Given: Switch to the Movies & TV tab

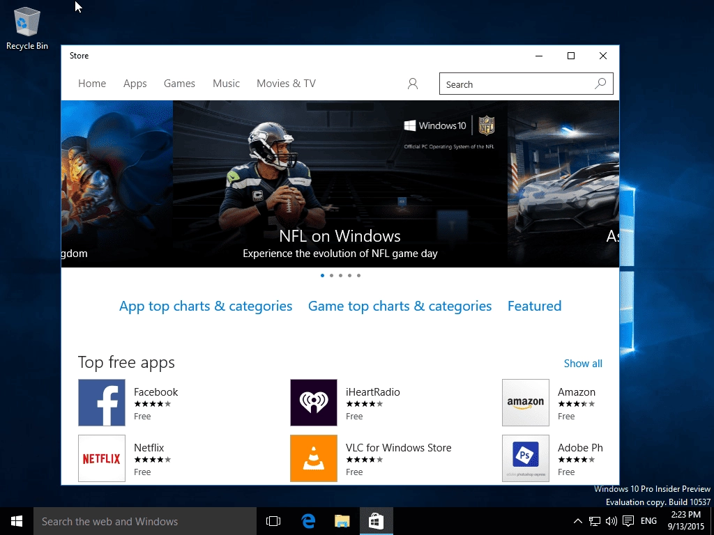Looking at the screenshot, I should (x=286, y=84).
